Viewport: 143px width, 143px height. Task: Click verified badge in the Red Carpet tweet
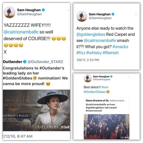(x=113, y=14)
